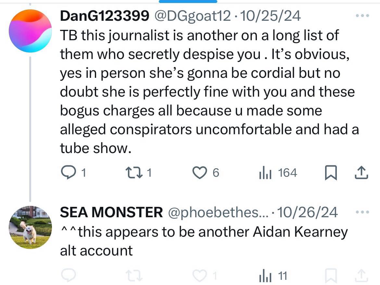The width and height of the screenshot is (380, 285).
Task: Bookmark SEA MONSTER's reply
Action: [331, 276]
